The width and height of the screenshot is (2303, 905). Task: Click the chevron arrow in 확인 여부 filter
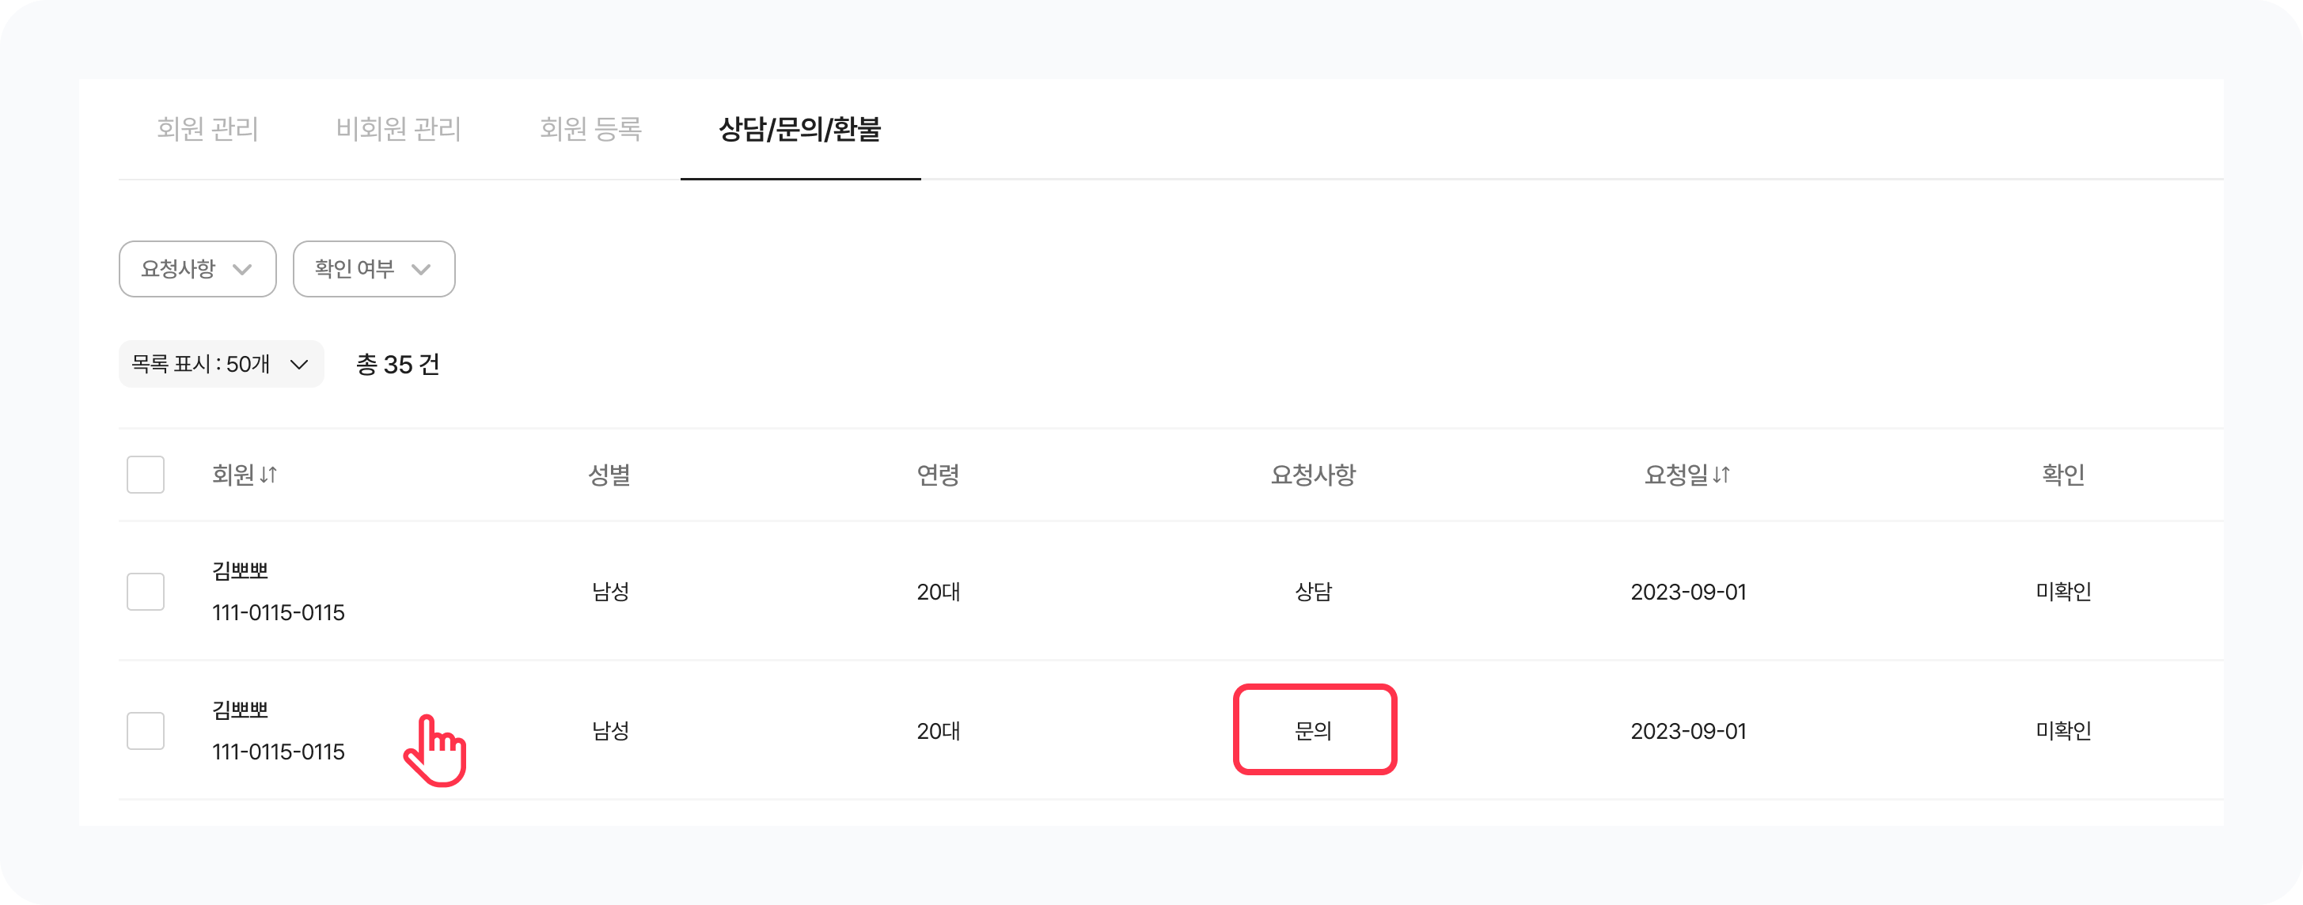(x=421, y=269)
